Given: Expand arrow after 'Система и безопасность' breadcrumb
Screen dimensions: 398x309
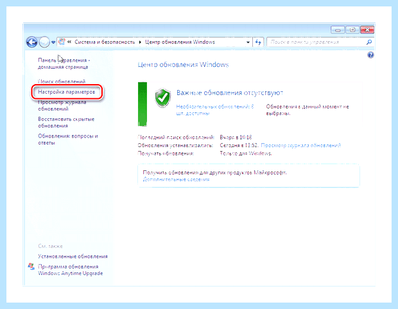Looking at the screenshot, I should [140, 42].
